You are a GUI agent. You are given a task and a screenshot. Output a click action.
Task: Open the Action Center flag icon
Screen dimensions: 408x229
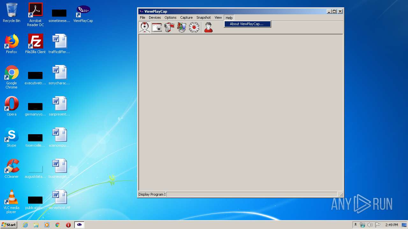point(378,225)
